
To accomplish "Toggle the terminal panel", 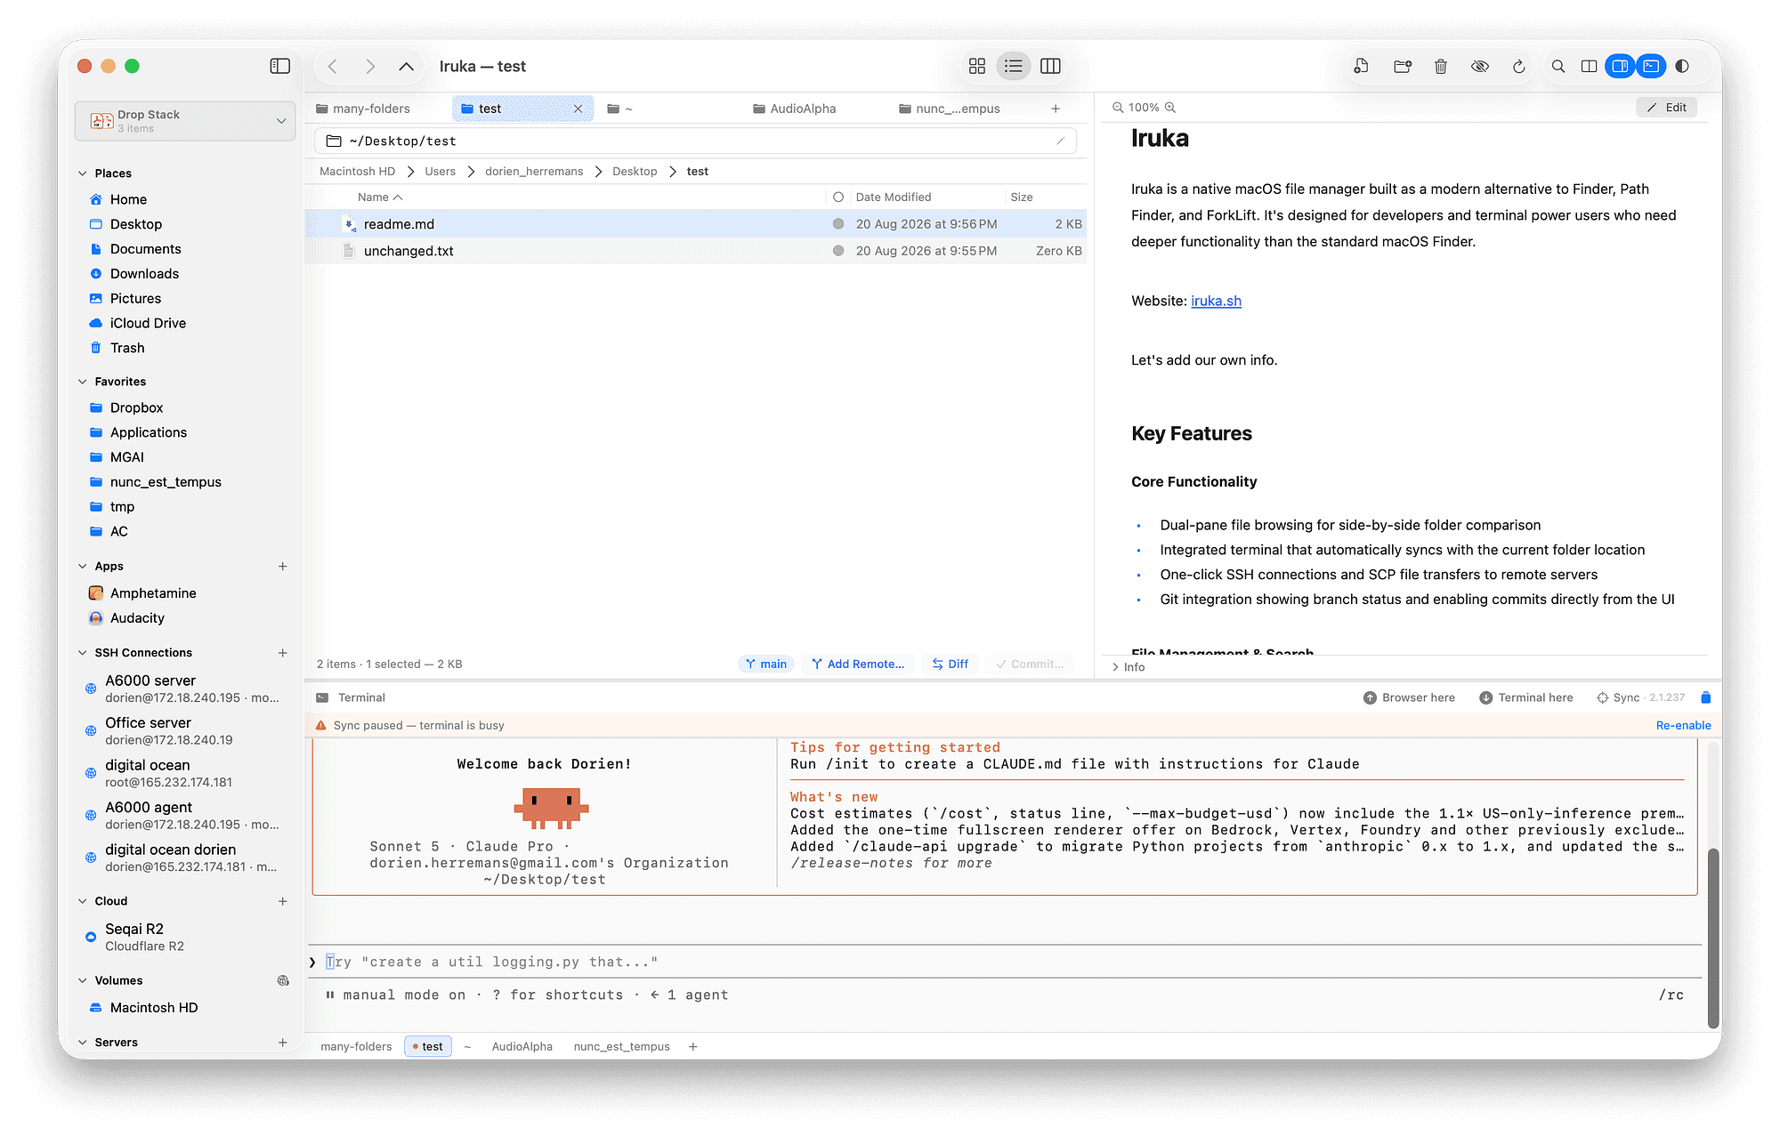I will tap(1651, 66).
